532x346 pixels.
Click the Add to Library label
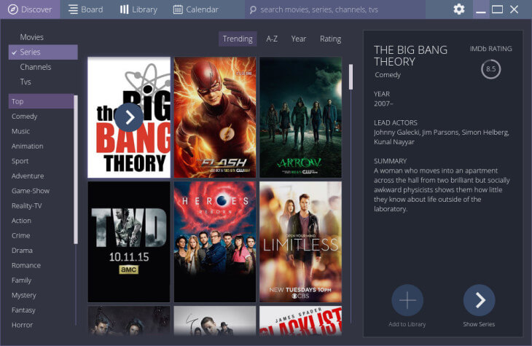click(x=407, y=324)
